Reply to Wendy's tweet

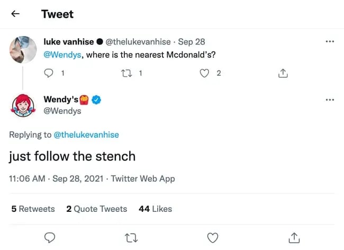[50, 237]
